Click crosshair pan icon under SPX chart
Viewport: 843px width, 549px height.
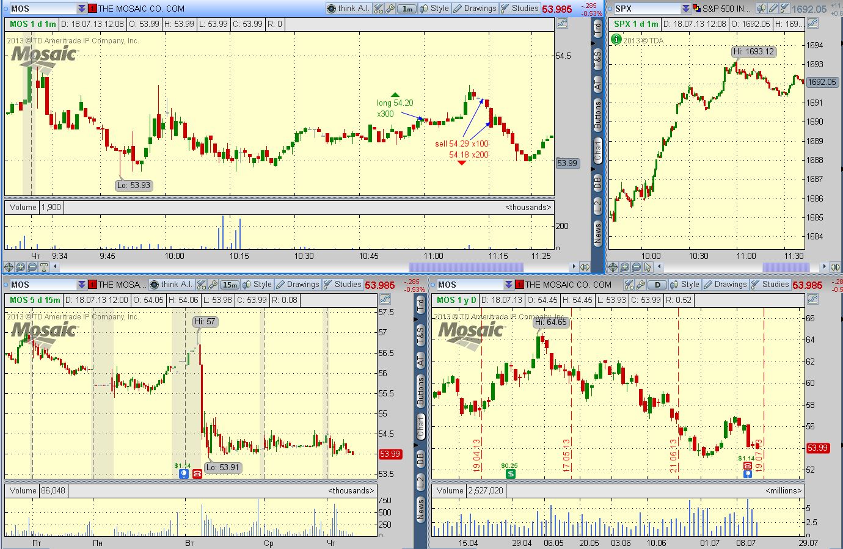click(x=613, y=267)
